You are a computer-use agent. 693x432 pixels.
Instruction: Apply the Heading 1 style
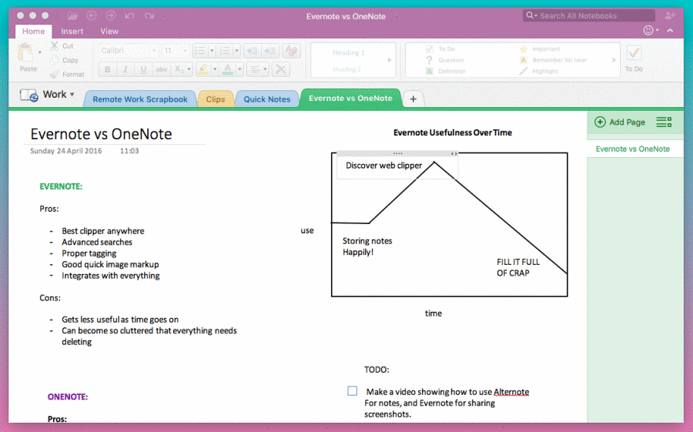click(348, 52)
